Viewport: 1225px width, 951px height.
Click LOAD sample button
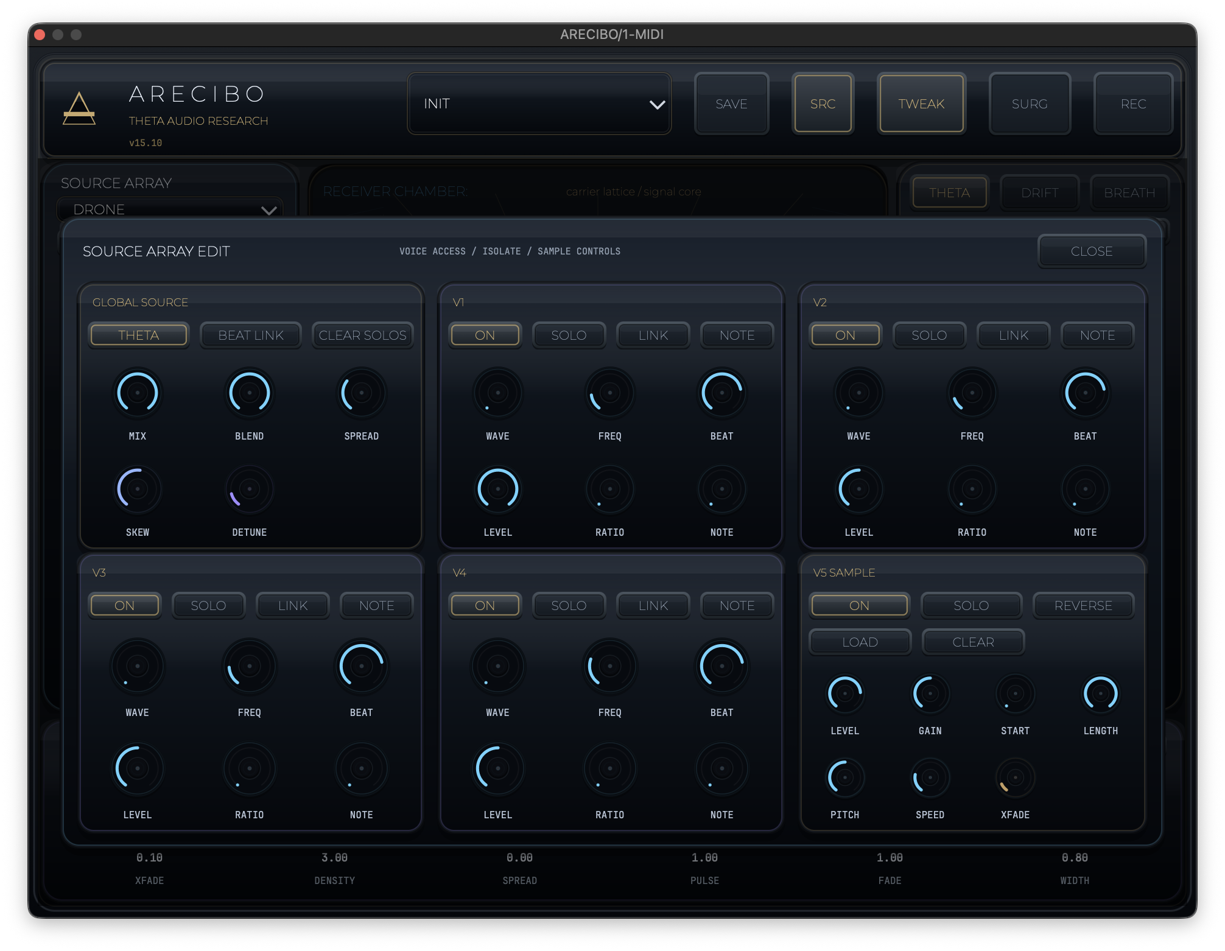(860, 642)
